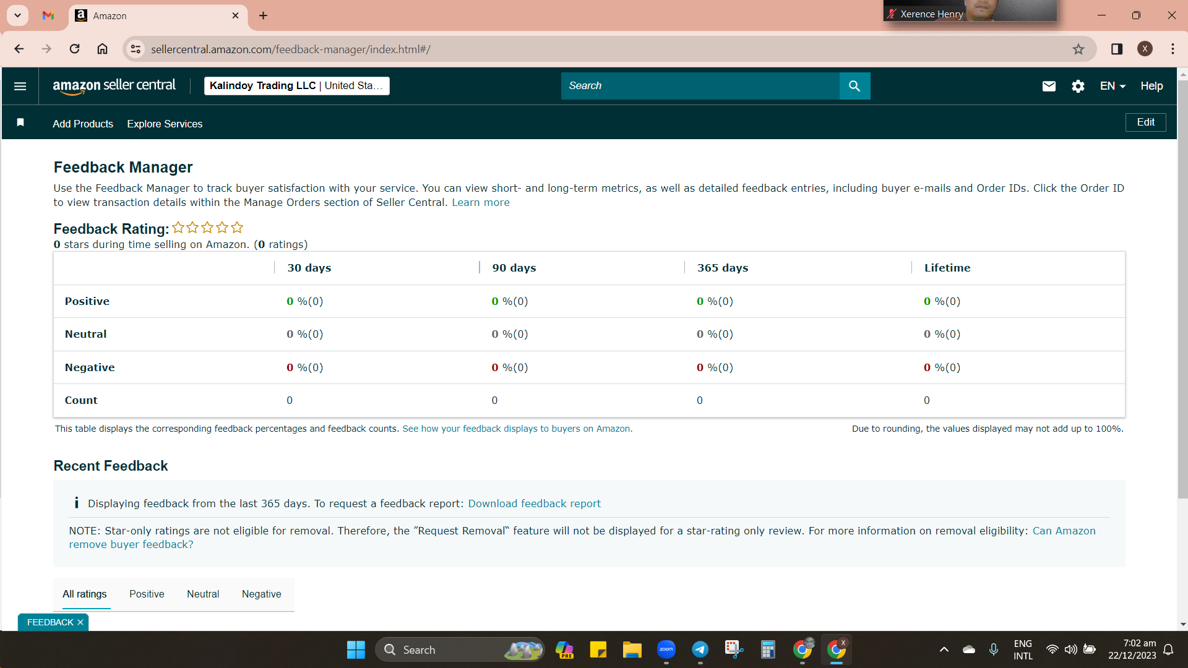Open Add Products link
This screenshot has height=668, width=1188.
83,124
